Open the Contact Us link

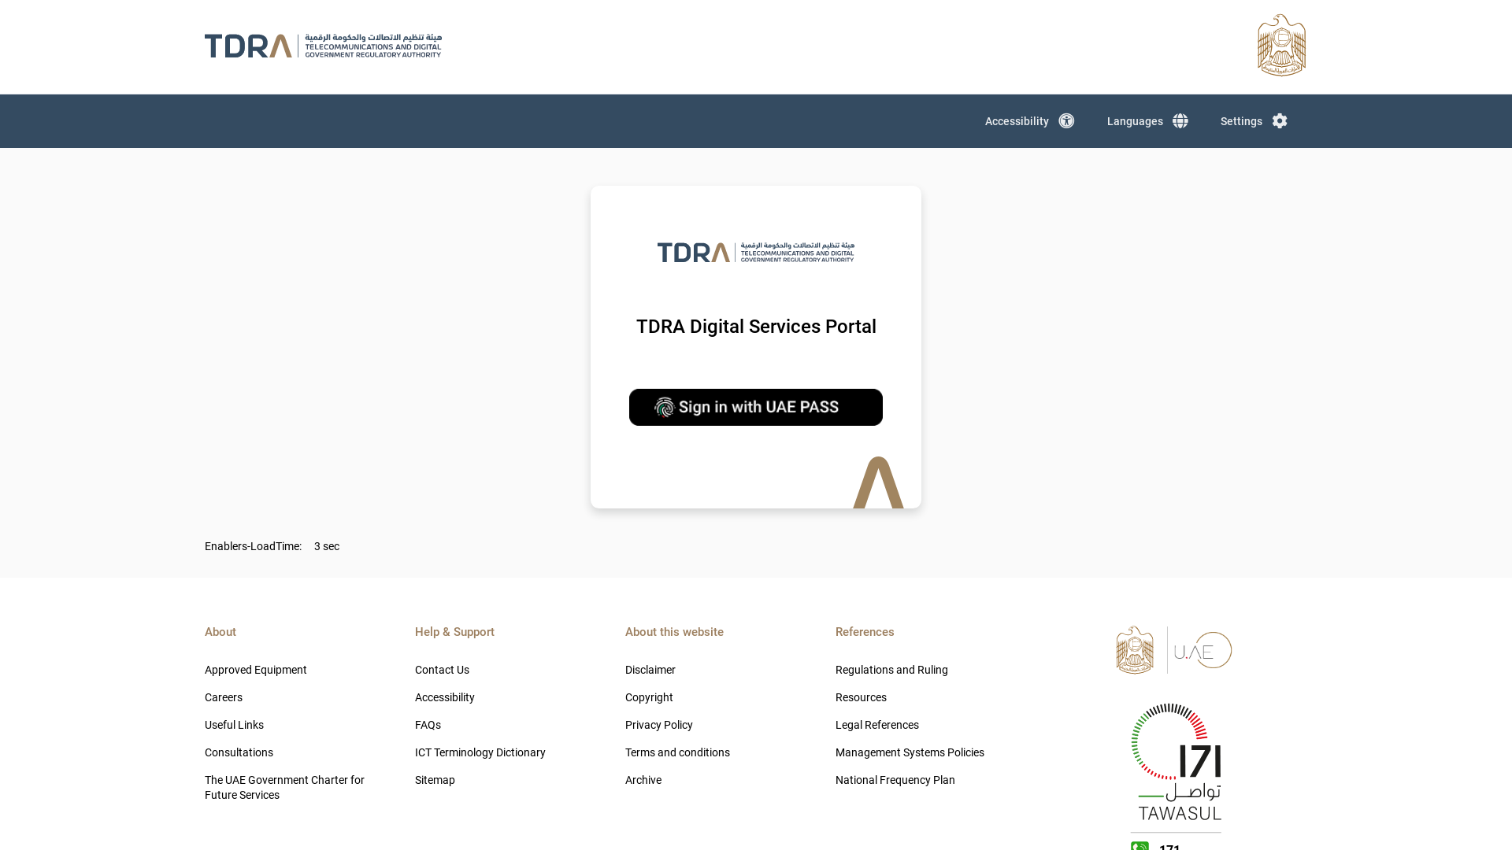tap(442, 670)
